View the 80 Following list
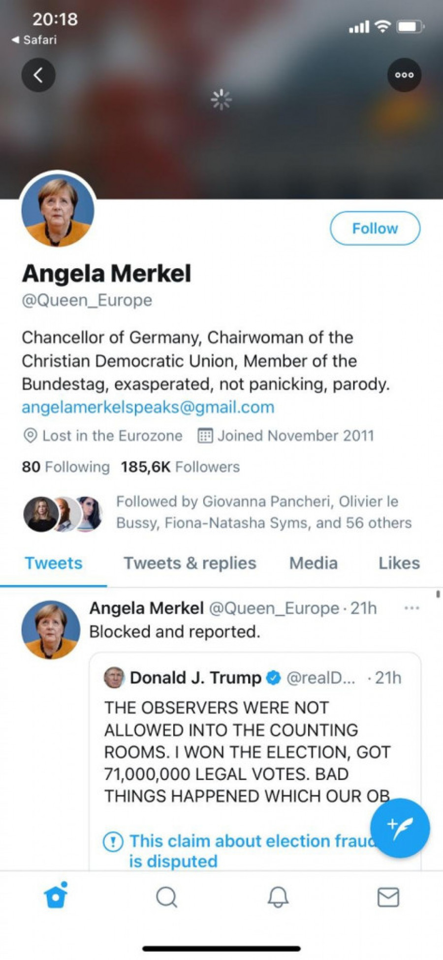Image resolution: width=443 pixels, height=960 pixels. point(65,467)
